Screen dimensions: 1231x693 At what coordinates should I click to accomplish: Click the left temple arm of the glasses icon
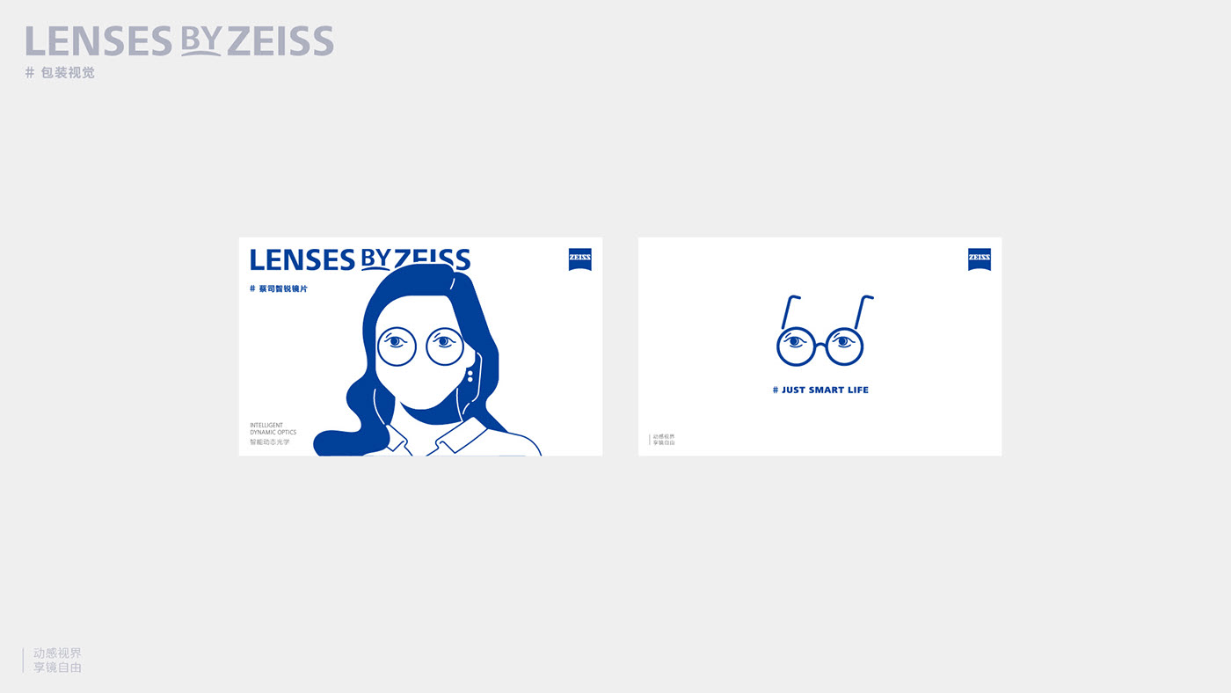(x=790, y=311)
